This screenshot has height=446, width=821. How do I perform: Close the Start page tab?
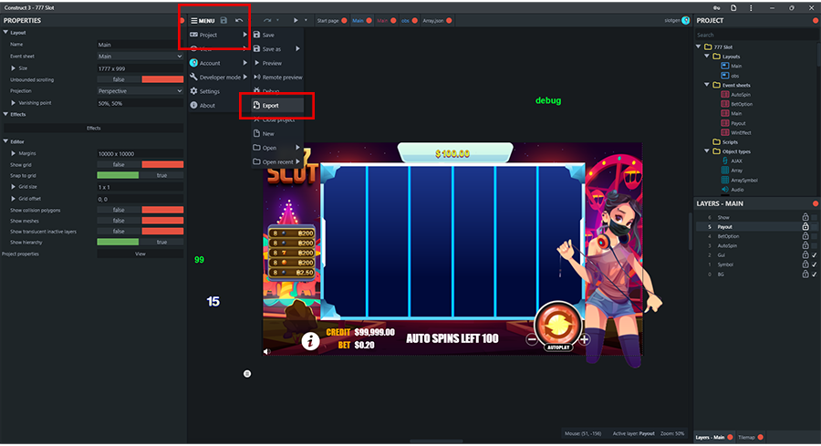[x=344, y=20]
